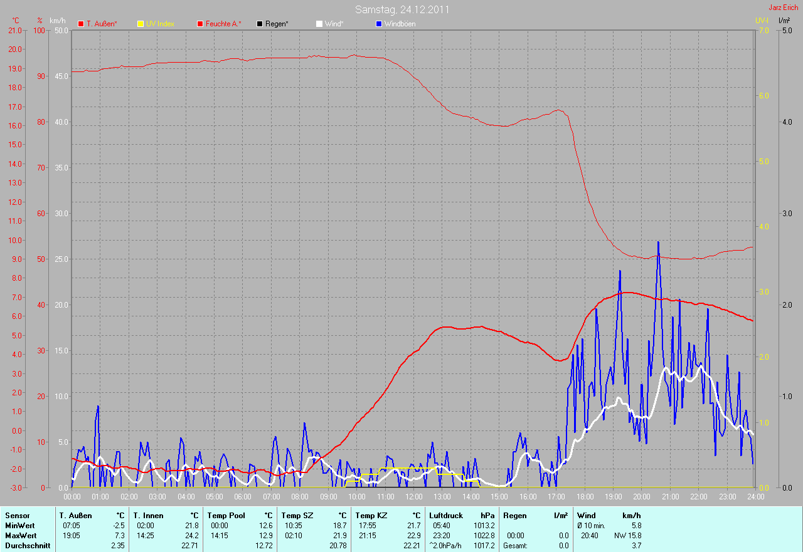803x552 pixels.
Task: Click the '^2.0hPa/h' pressure trend cell
Action: [x=446, y=546]
